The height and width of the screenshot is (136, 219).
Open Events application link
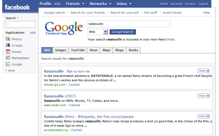pos(17,52)
